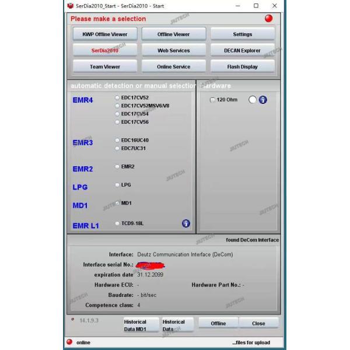The height and width of the screenshot is (350, 350).
Task: Maximize the SerDia2010 window
Action: [x=256, y=6]
